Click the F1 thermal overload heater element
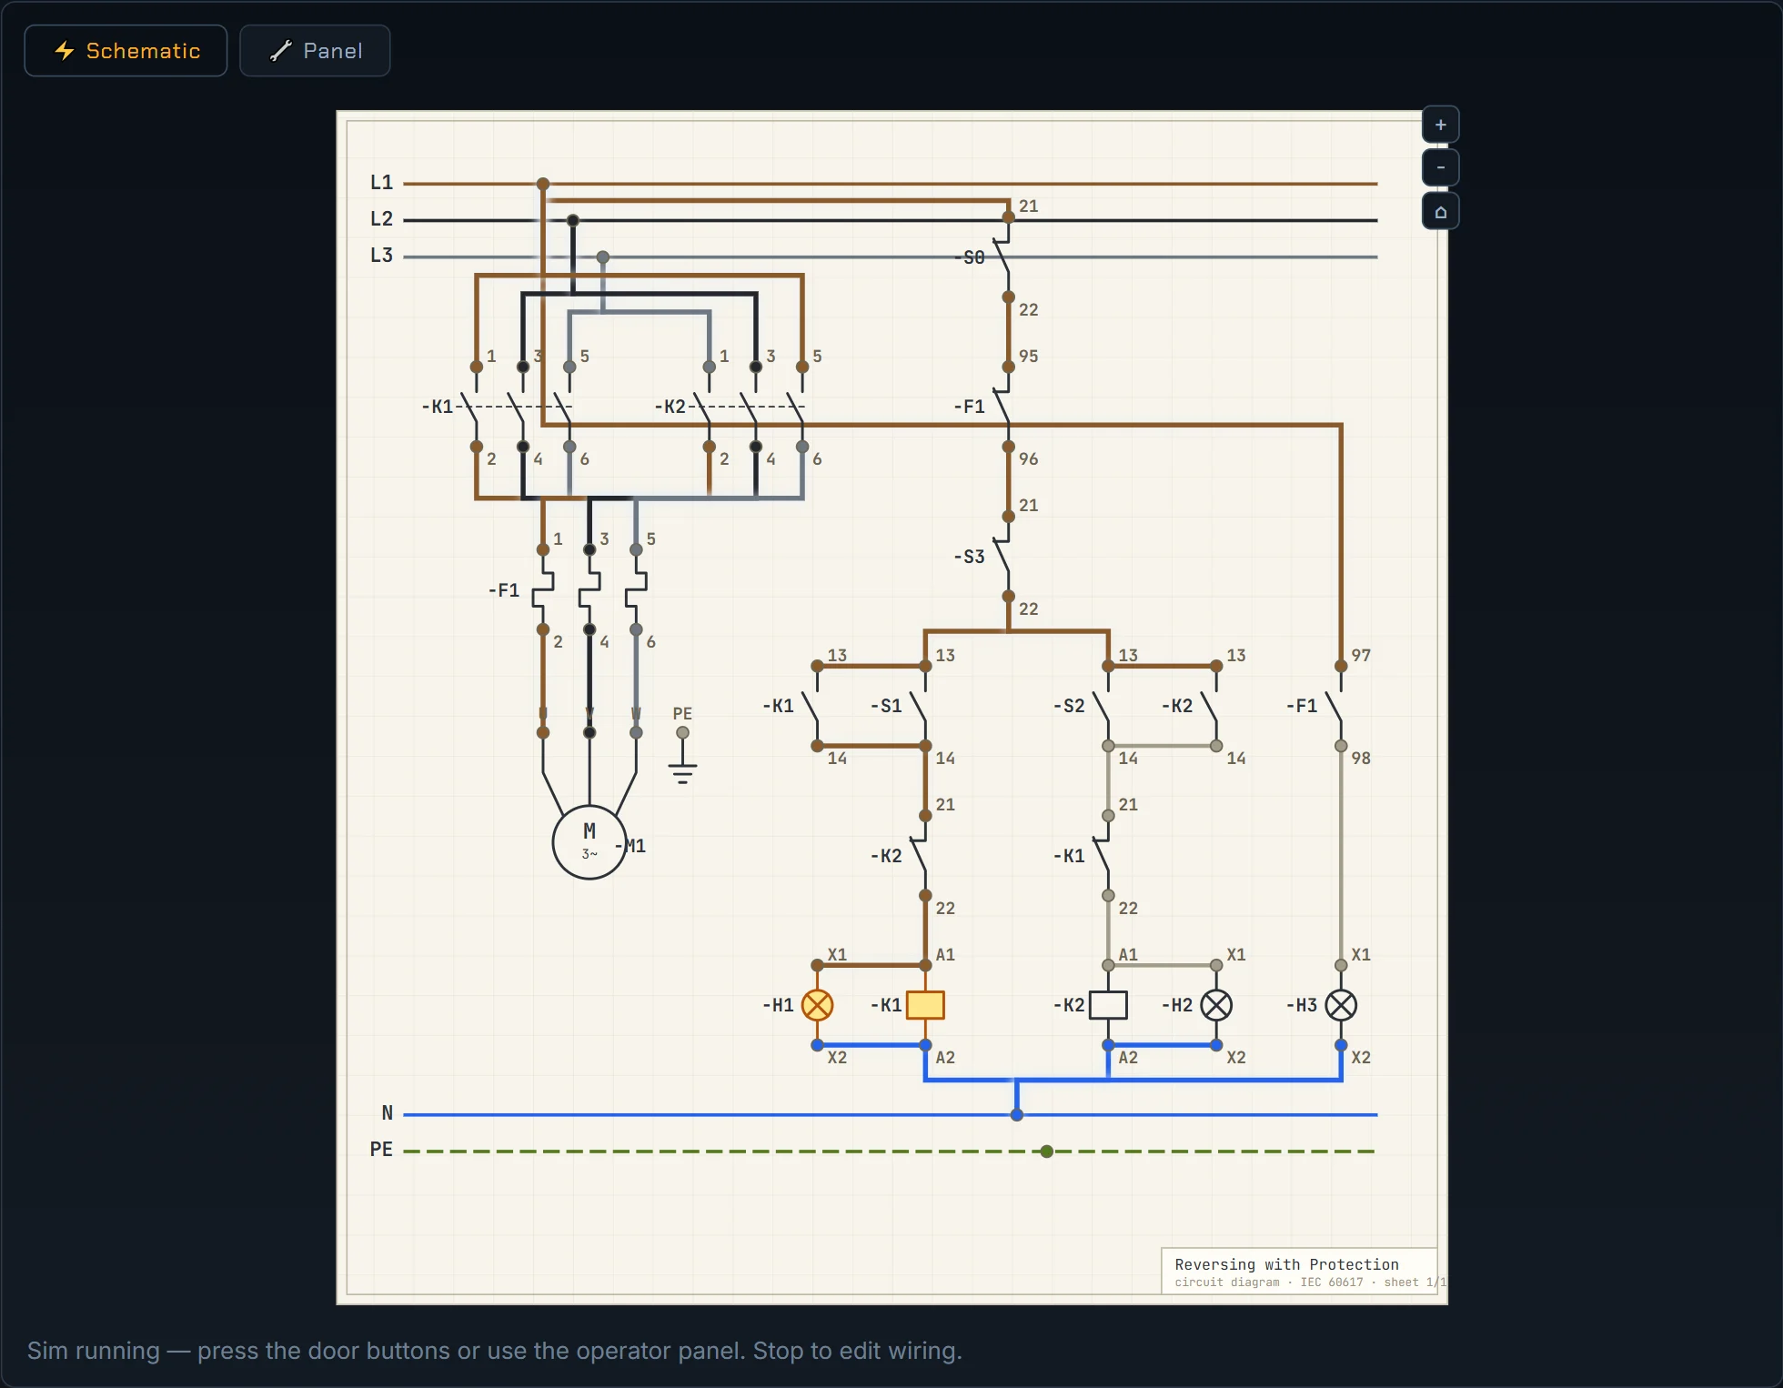 589,589
